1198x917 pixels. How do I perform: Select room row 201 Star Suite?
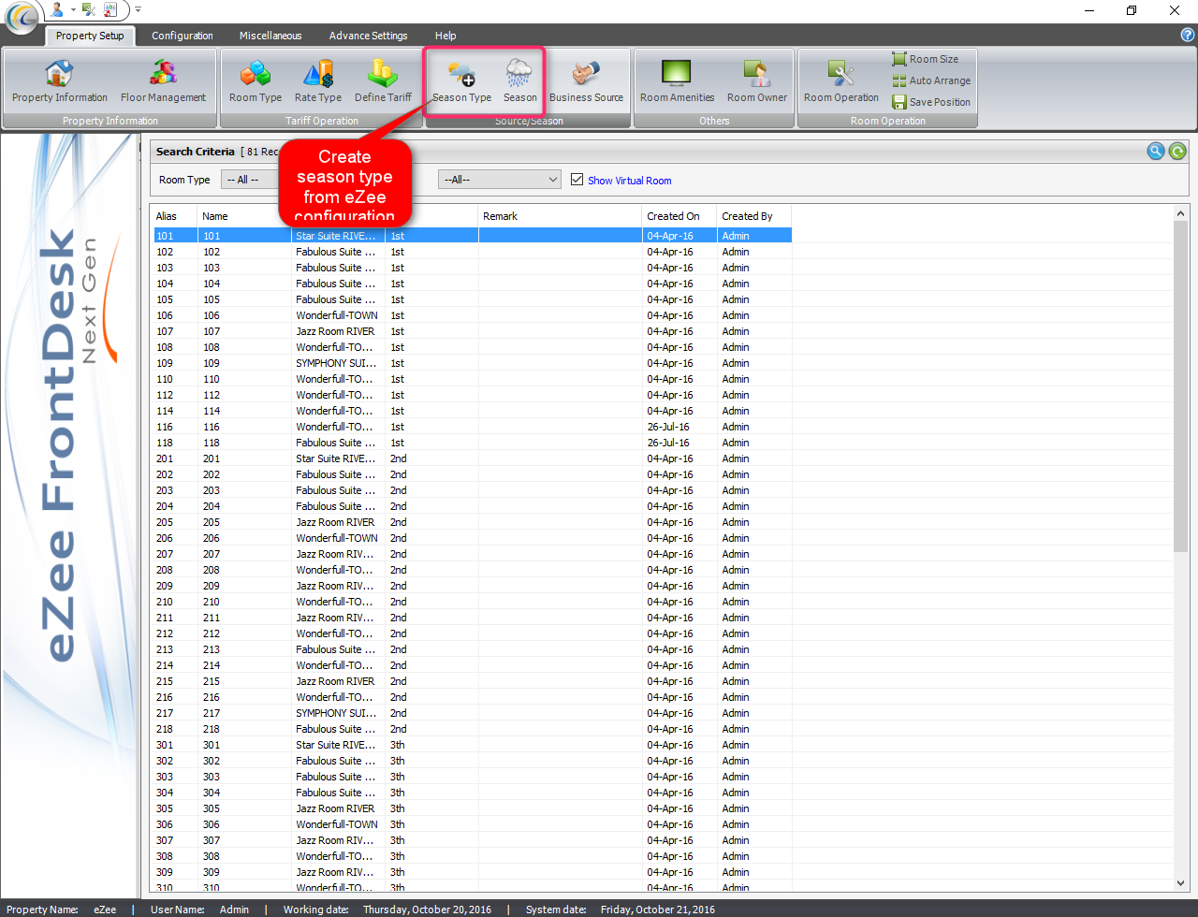[473, 458]
